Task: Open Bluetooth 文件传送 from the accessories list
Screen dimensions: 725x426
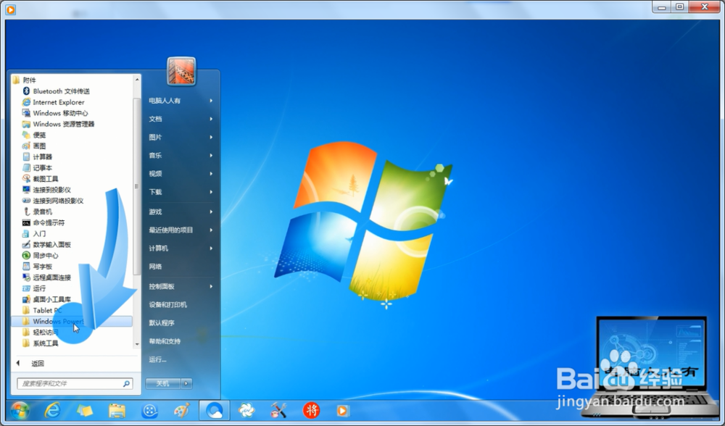Action: coord(56,91)
